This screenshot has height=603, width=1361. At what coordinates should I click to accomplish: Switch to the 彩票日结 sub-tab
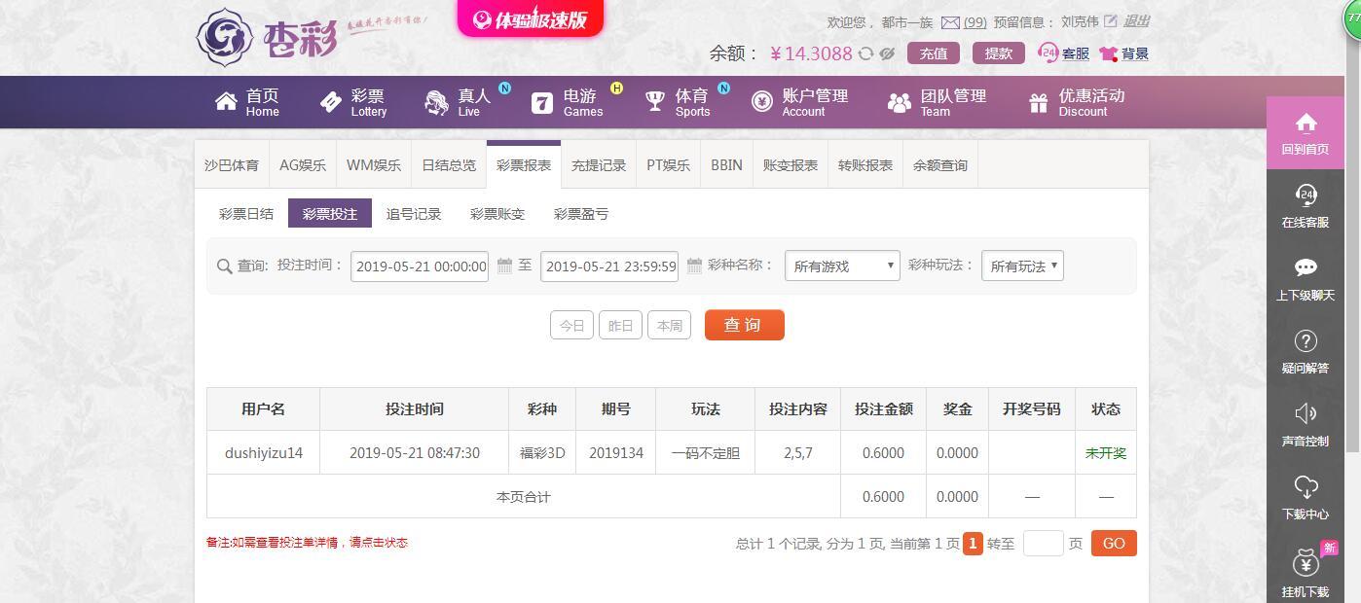click(x=246, y=213)
